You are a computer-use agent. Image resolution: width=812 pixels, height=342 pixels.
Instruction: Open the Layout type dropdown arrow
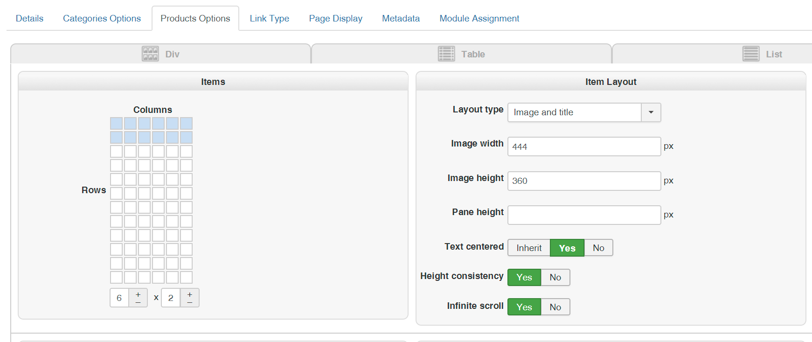(x=651, y=112)
